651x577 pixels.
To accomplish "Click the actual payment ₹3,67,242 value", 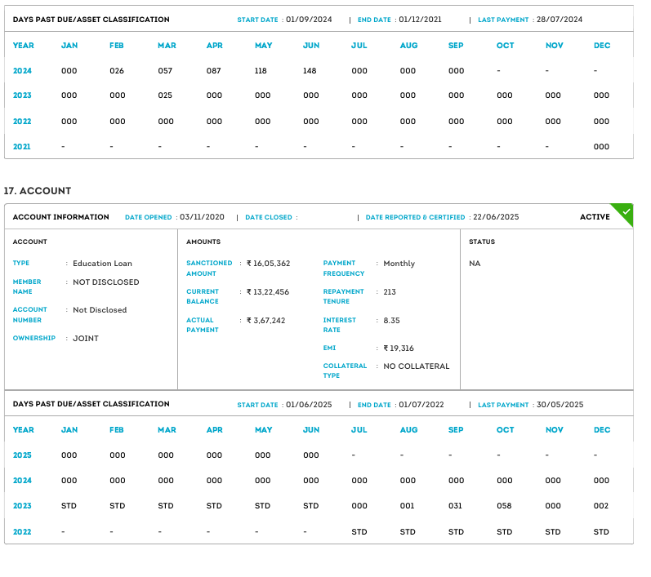I will (x=266, y=321).
